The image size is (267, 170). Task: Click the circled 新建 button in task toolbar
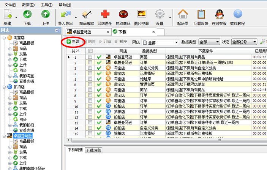pos(73,41)
